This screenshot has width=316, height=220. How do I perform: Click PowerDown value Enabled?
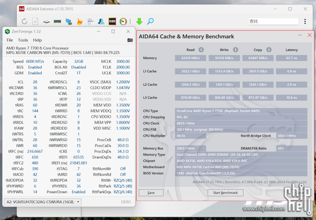click(x=79, y=192)
